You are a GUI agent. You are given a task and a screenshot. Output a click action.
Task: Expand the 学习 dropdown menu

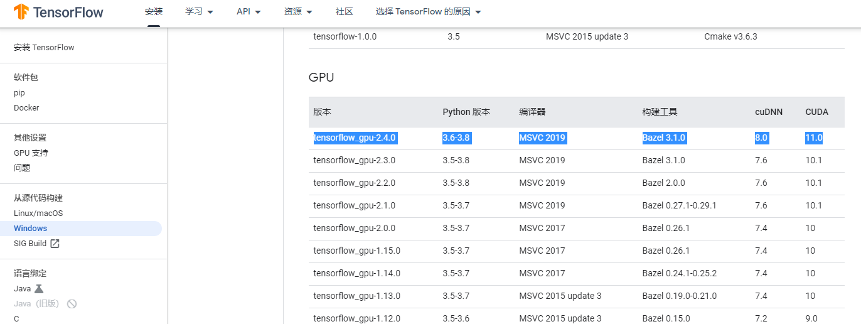200,12
